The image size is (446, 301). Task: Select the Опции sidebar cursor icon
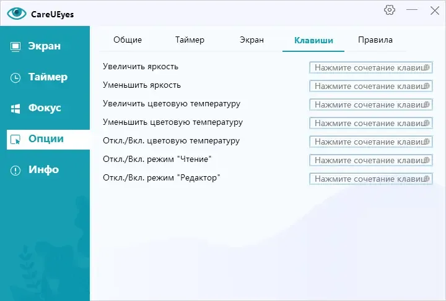click(x=15, y=140)
